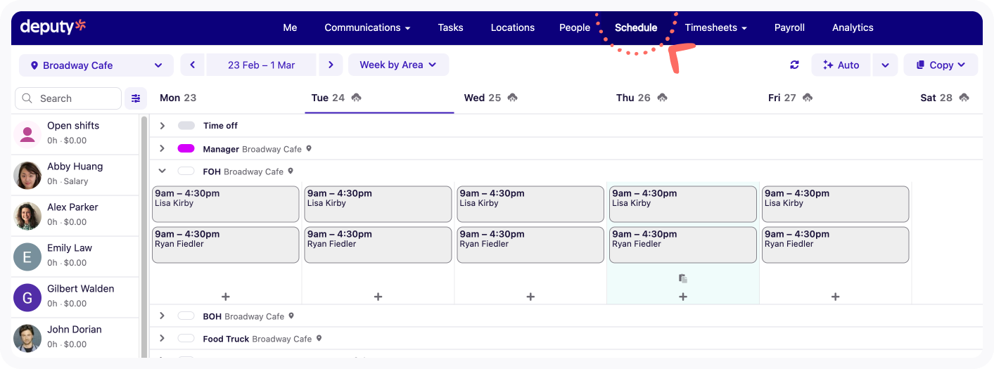This screenshot has width=994, height=369.
Task: Toggle the FOH area pill
Action: (x=186, y=171)
